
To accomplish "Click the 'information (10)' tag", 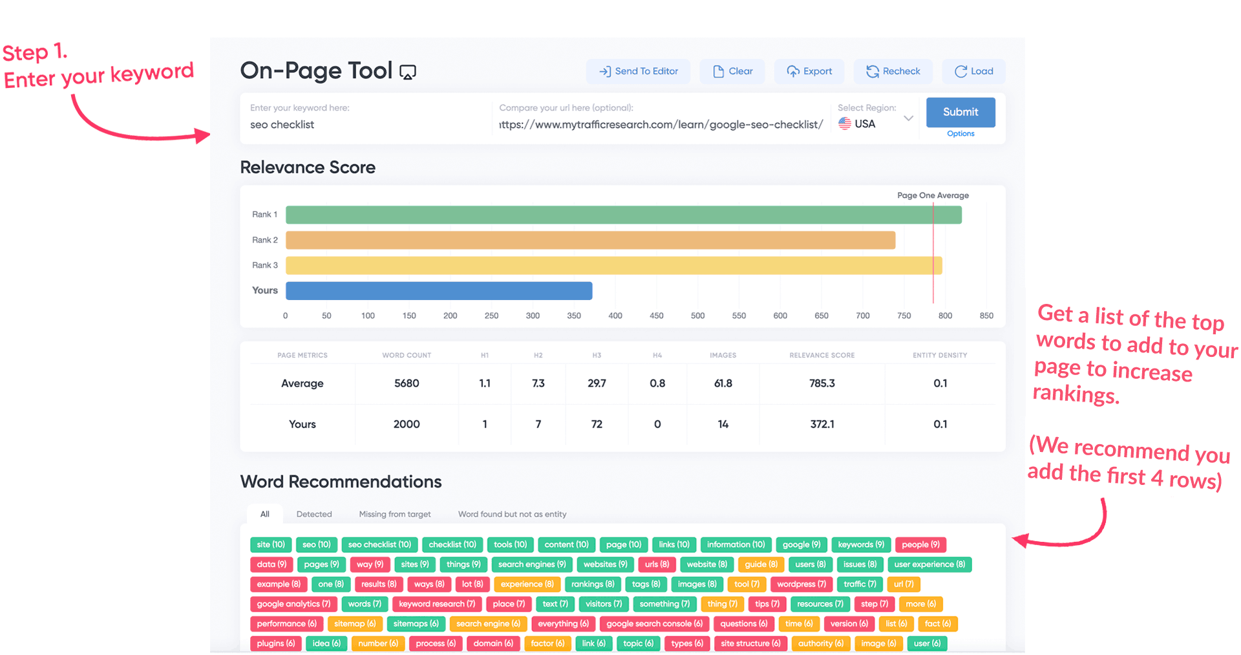I will pyautogui.click(x=736, y=545).
